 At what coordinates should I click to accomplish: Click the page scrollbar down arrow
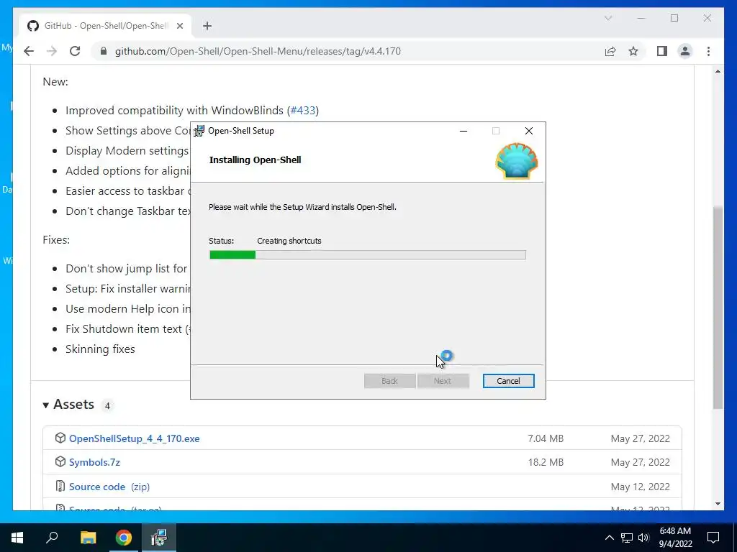[x=718, y=504]
